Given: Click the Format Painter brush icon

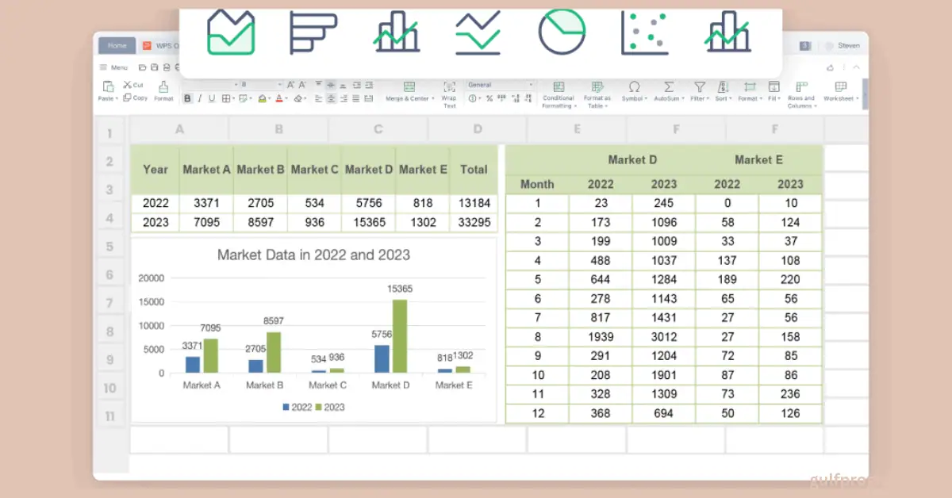Looking at the screenshot, I should [x=163, y=87].
